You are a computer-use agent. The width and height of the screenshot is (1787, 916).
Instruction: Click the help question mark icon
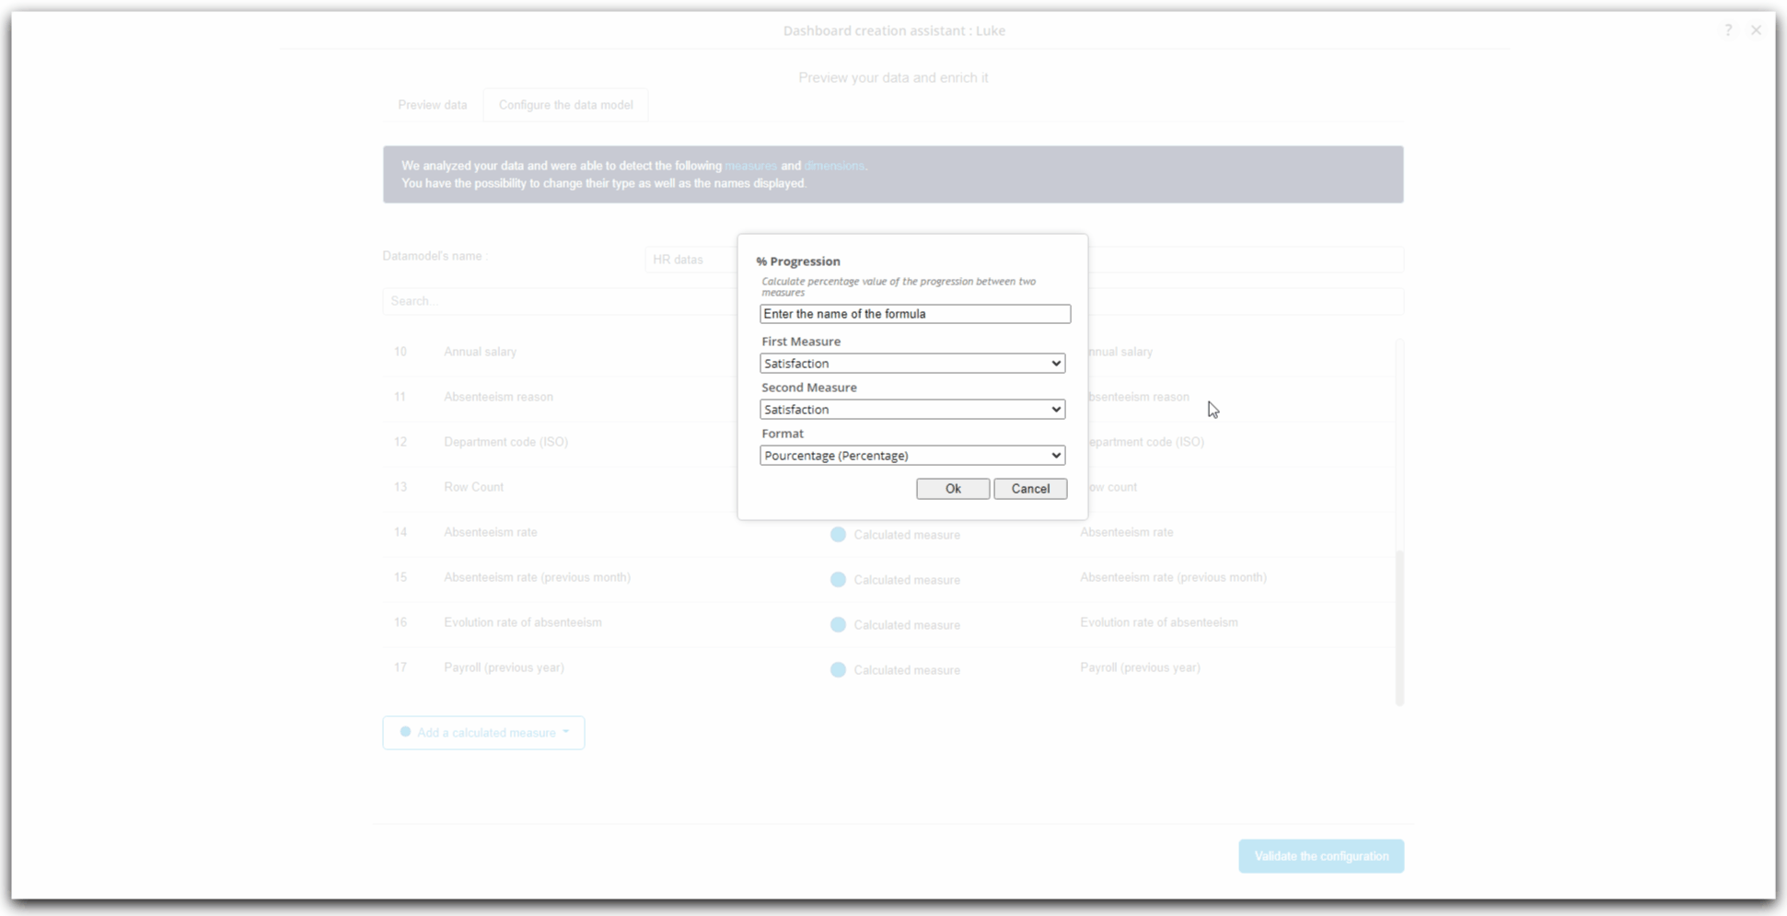coord(1728,30)
